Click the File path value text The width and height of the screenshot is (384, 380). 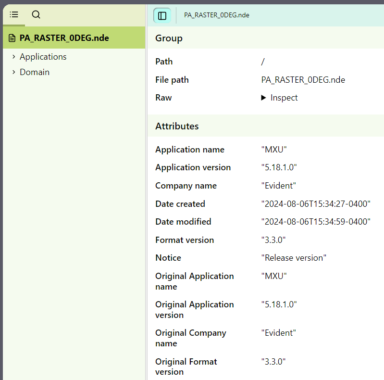[x=303, y=80]
